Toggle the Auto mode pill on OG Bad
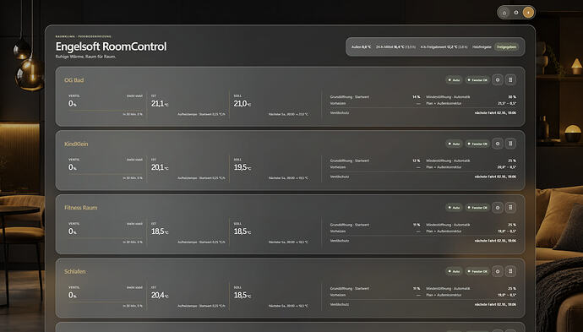The height and width of the screenshot is (332, 583). coord(454,80)
